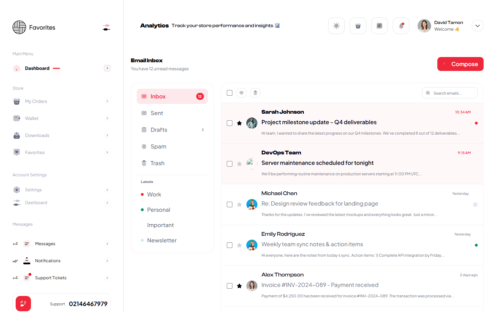The width and height of the screenshot is (501, 313).
Task: Click the trash icon in email toolbar
Action: [x=255, y=93]
